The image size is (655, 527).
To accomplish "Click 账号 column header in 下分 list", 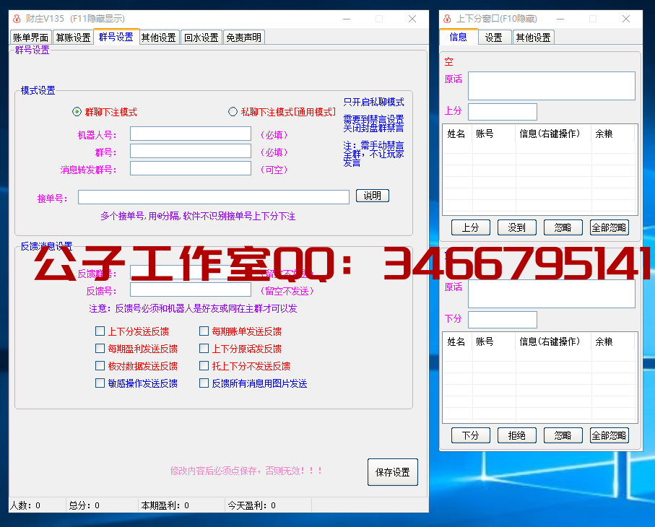I will tap(494, 341).
